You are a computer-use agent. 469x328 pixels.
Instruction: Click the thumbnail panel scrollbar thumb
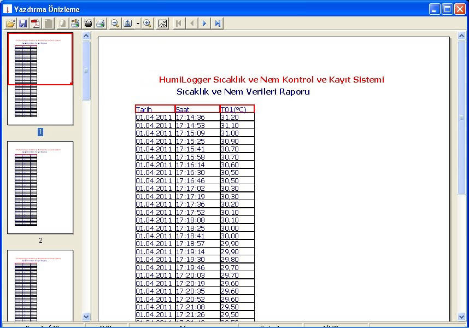[86, 71]
